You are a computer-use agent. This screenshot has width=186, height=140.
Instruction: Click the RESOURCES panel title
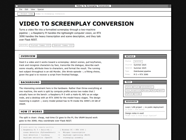pos(131,102)
